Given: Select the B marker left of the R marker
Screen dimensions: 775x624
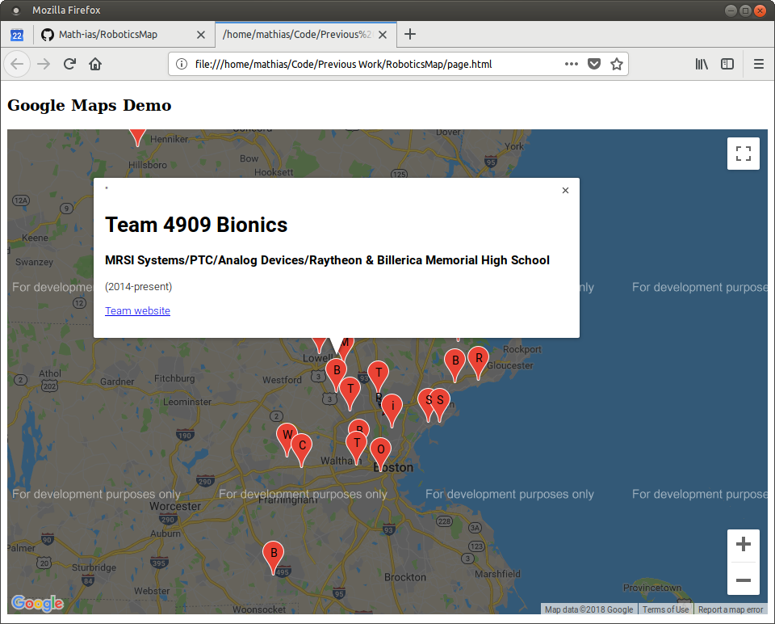Looking at the screenshot, I should [x=455, y=364].
